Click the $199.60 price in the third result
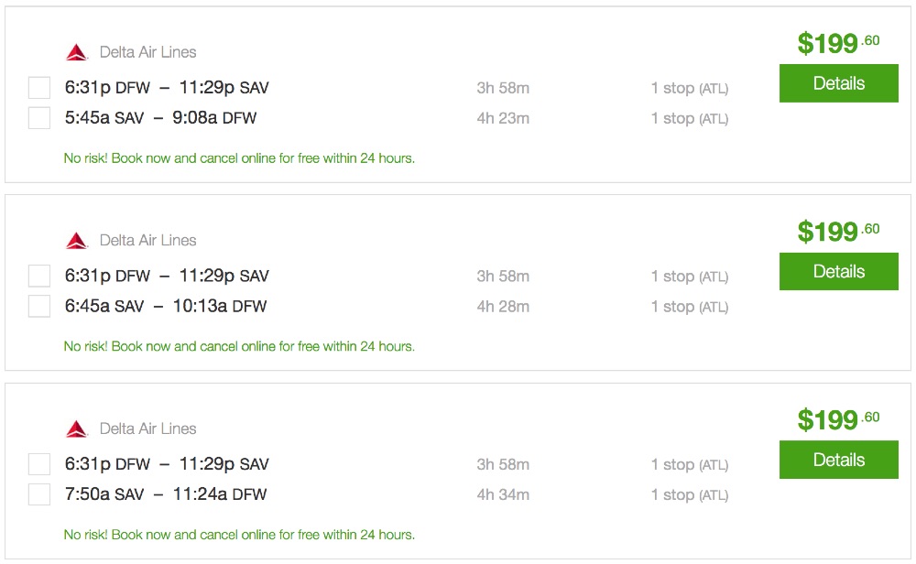The image size is (916, 564). [837, 419]
